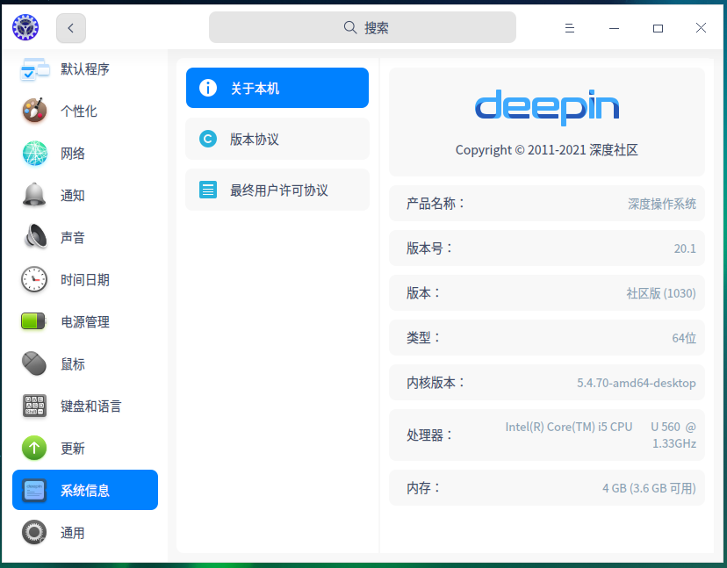Click the copyright icon beside 版本协议
The image size is (727, 568).
point(208,139)
